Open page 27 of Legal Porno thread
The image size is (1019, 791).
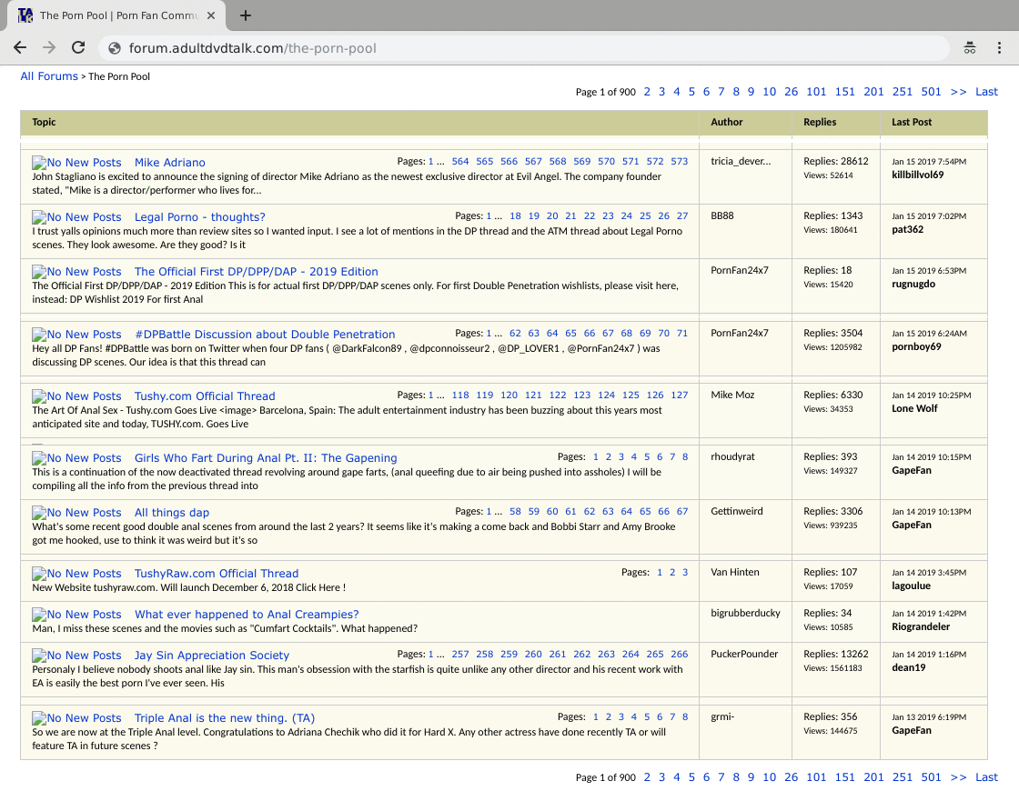(681, 215)
